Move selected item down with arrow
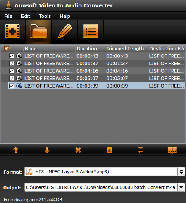This screenshot has height=203, width=186. (47, 150)
